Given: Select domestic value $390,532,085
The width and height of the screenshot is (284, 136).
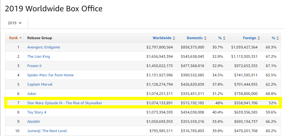Looking at the screenshot, I should (x=192, y=75).
